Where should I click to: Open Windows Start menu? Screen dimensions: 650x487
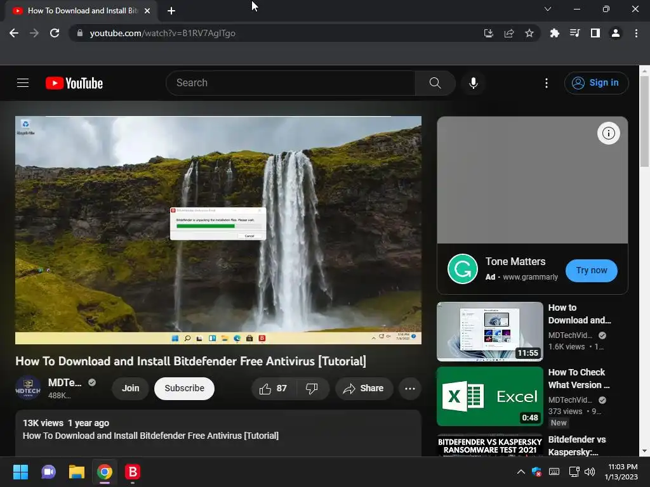pos(20,472)
